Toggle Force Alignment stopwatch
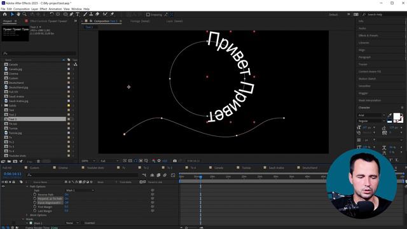Screen dimensions: 407x229 coord(35,203)
